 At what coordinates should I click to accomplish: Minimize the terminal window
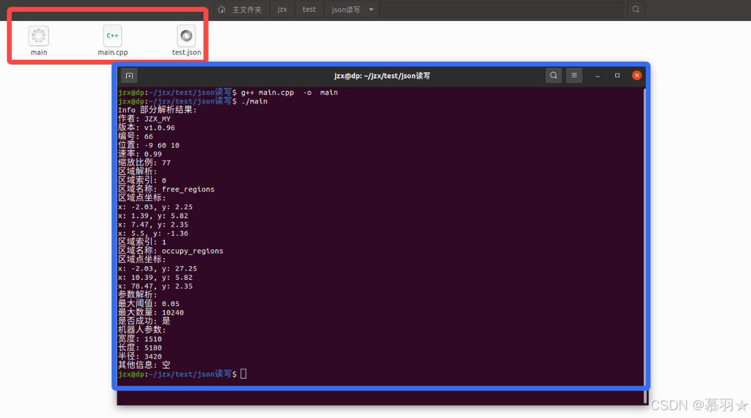[597, 75]
